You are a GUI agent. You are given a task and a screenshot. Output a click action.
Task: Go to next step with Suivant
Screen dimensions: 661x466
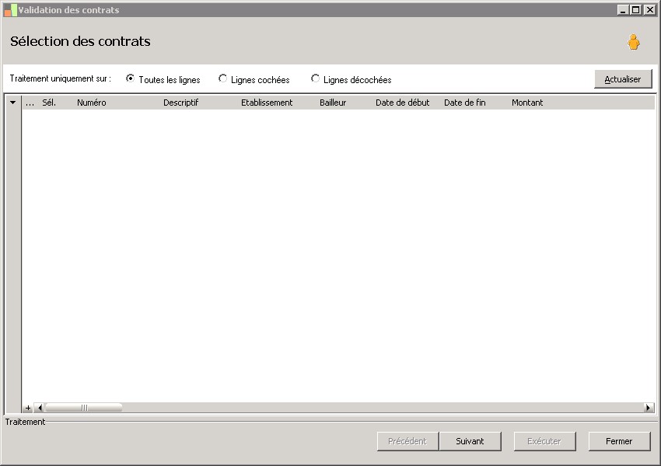[x=470, y=441]
